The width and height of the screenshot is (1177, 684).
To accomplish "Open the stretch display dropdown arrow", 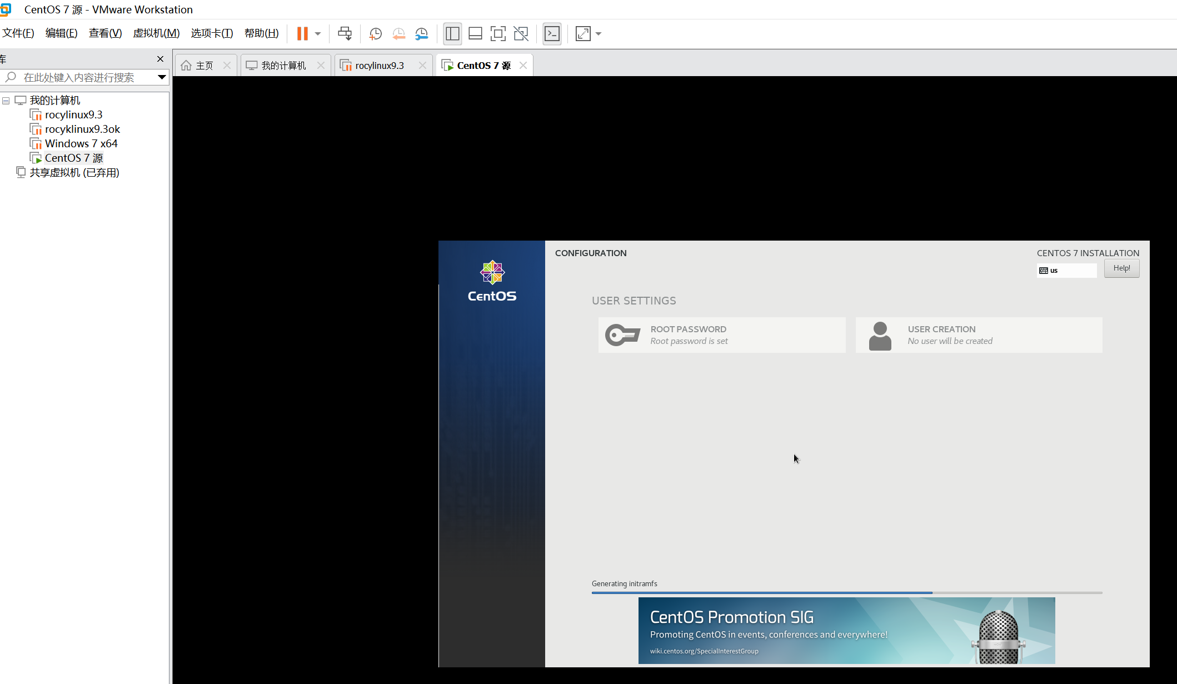I will coord(599,34).
